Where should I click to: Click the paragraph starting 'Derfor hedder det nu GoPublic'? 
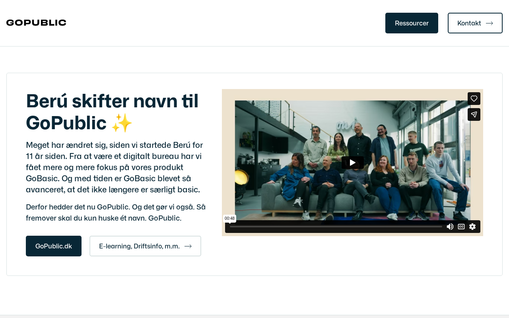116,213
